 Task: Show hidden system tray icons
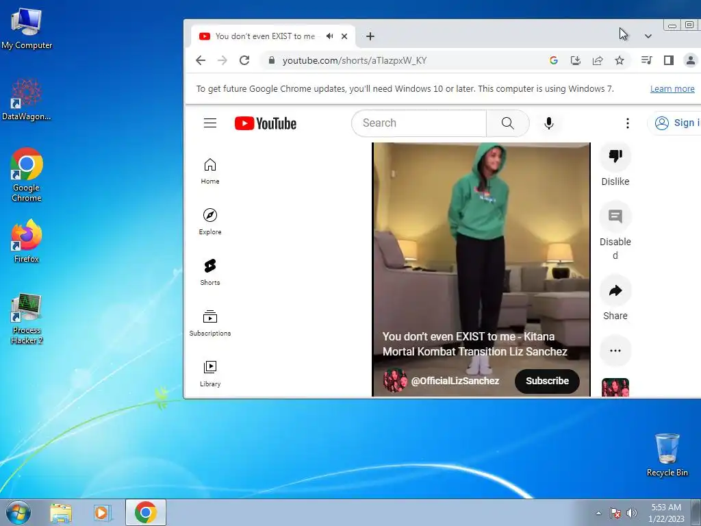(598, 513)
